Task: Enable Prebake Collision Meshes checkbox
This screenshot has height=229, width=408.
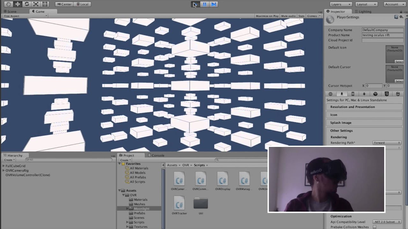Action: point(375,227)
